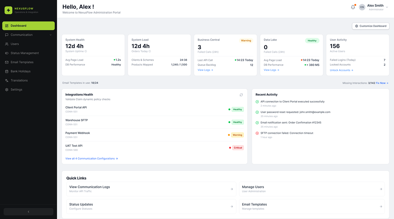Click View Logs in Business Central card
Viewport: 394px width, 219px height.
coord(206,70)
